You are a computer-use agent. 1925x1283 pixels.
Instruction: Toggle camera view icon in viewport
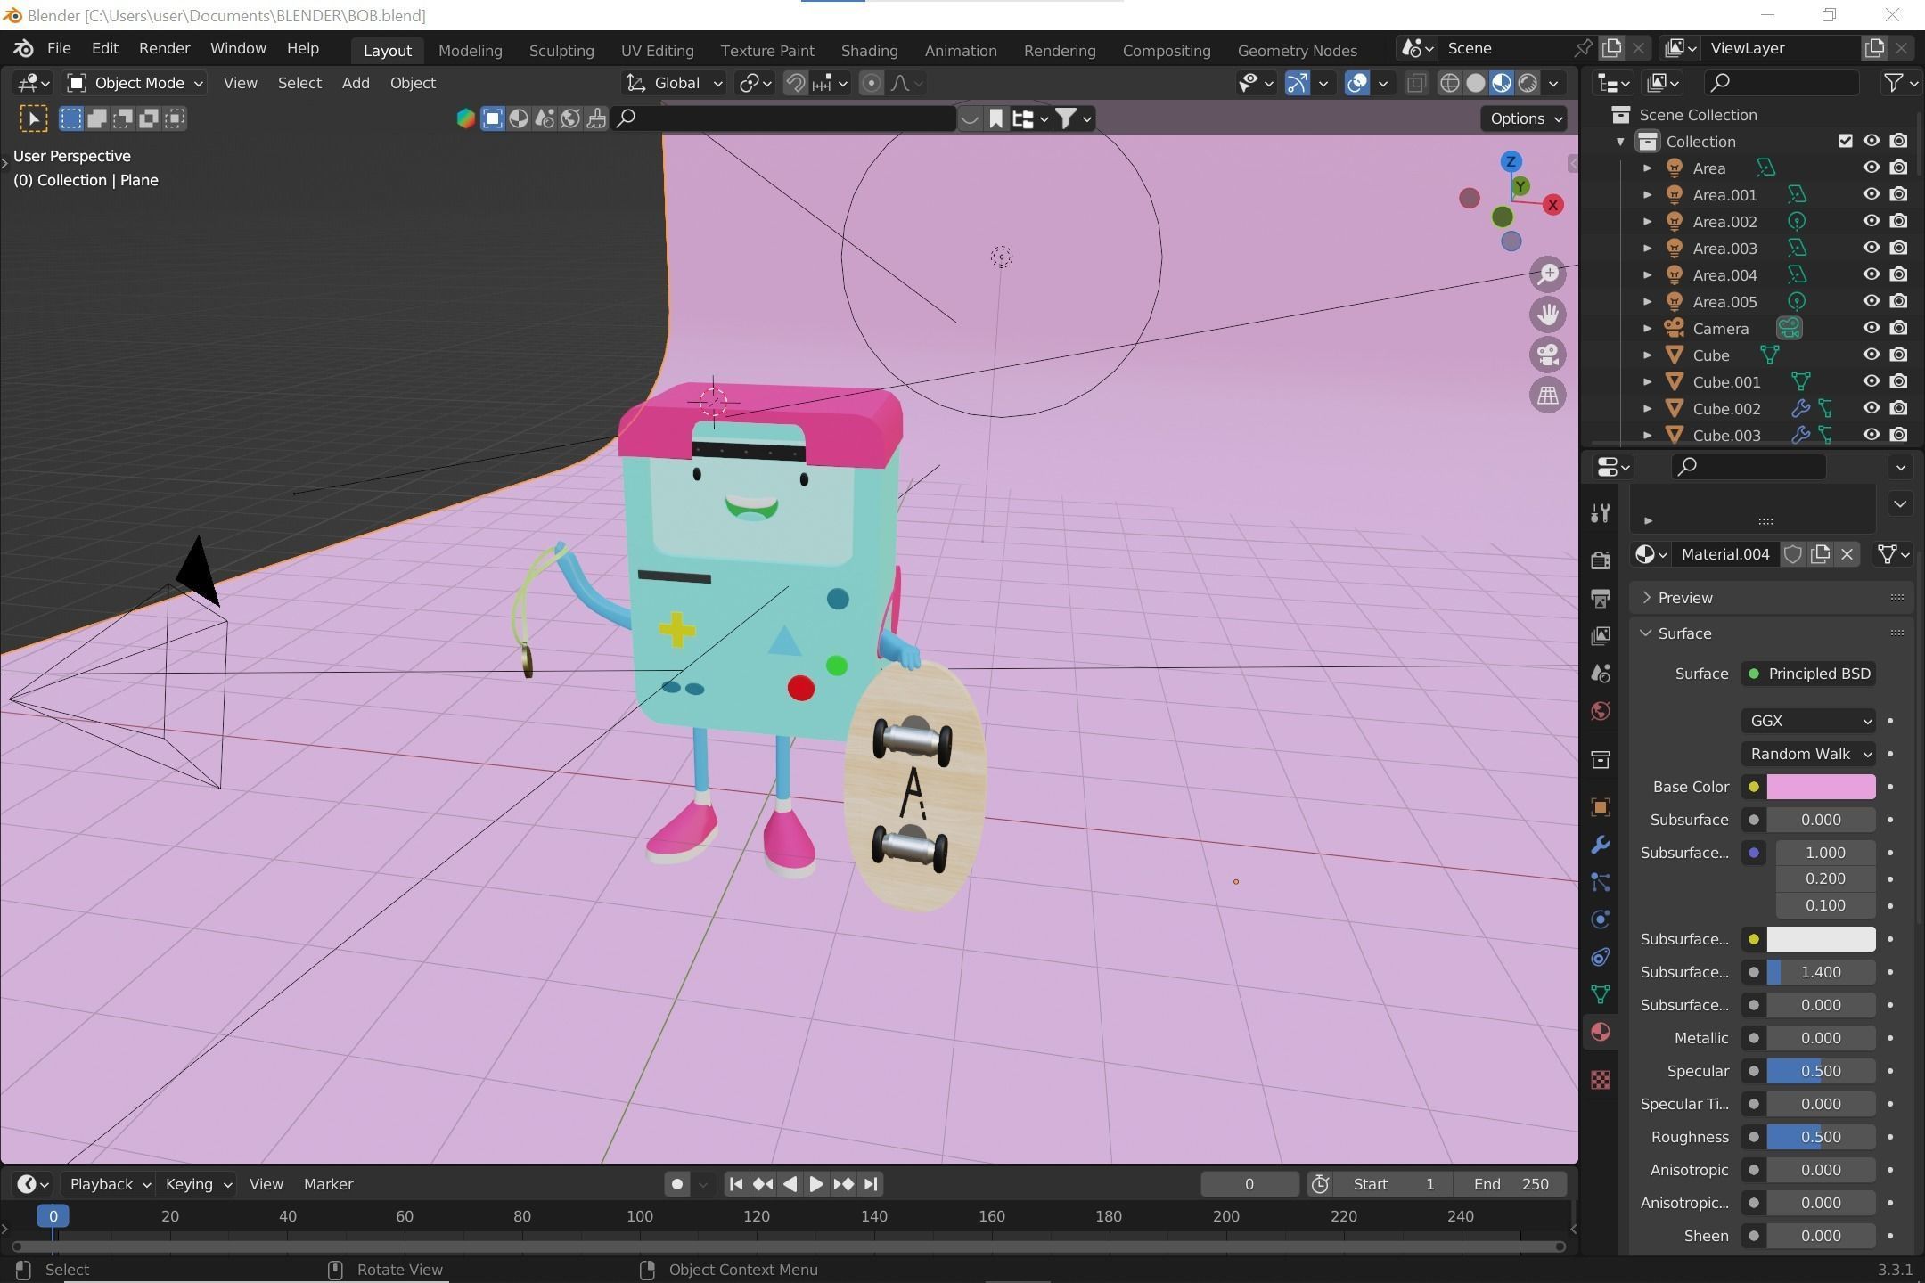tap(1548, 355)
